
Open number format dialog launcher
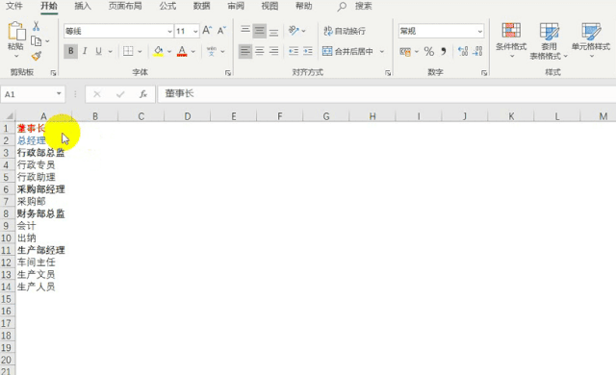tap(484, 73)
